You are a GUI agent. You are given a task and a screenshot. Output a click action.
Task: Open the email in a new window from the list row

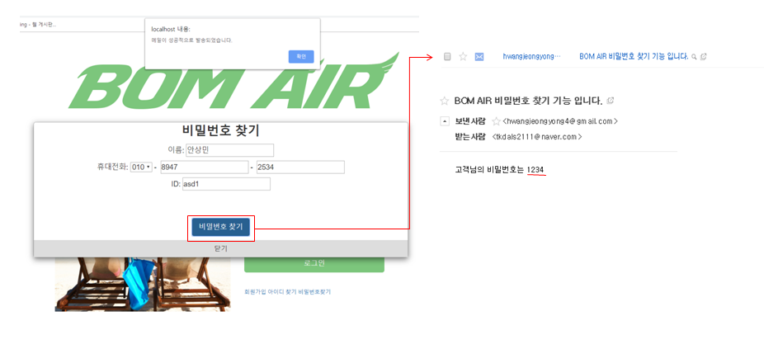tap(703, 57)
